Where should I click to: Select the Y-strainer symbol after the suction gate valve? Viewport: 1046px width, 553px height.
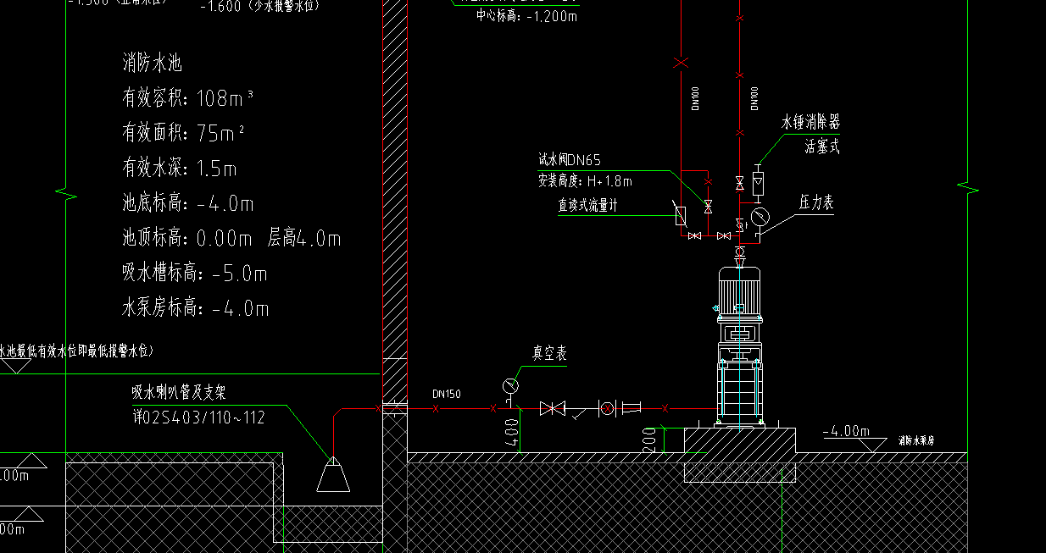(x=577, y=413)
